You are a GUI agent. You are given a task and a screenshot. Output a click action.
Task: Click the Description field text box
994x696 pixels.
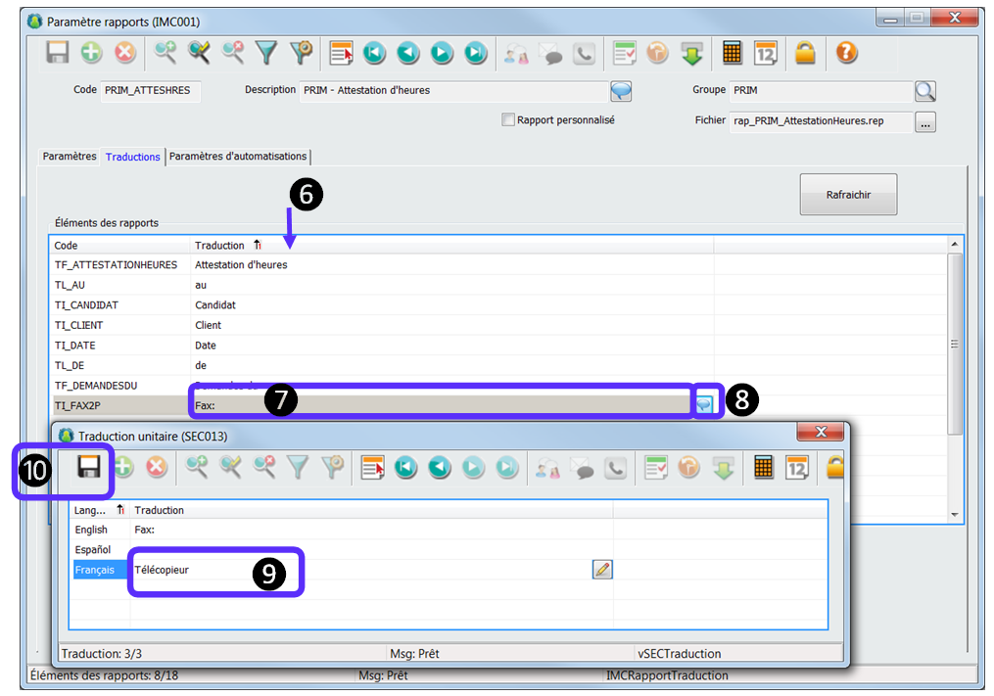[452, 90]
